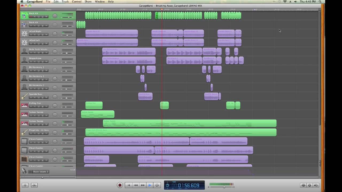Adjust the master output volume slider
The width and height of the screenshot is (342, 192).
(224, 187)
